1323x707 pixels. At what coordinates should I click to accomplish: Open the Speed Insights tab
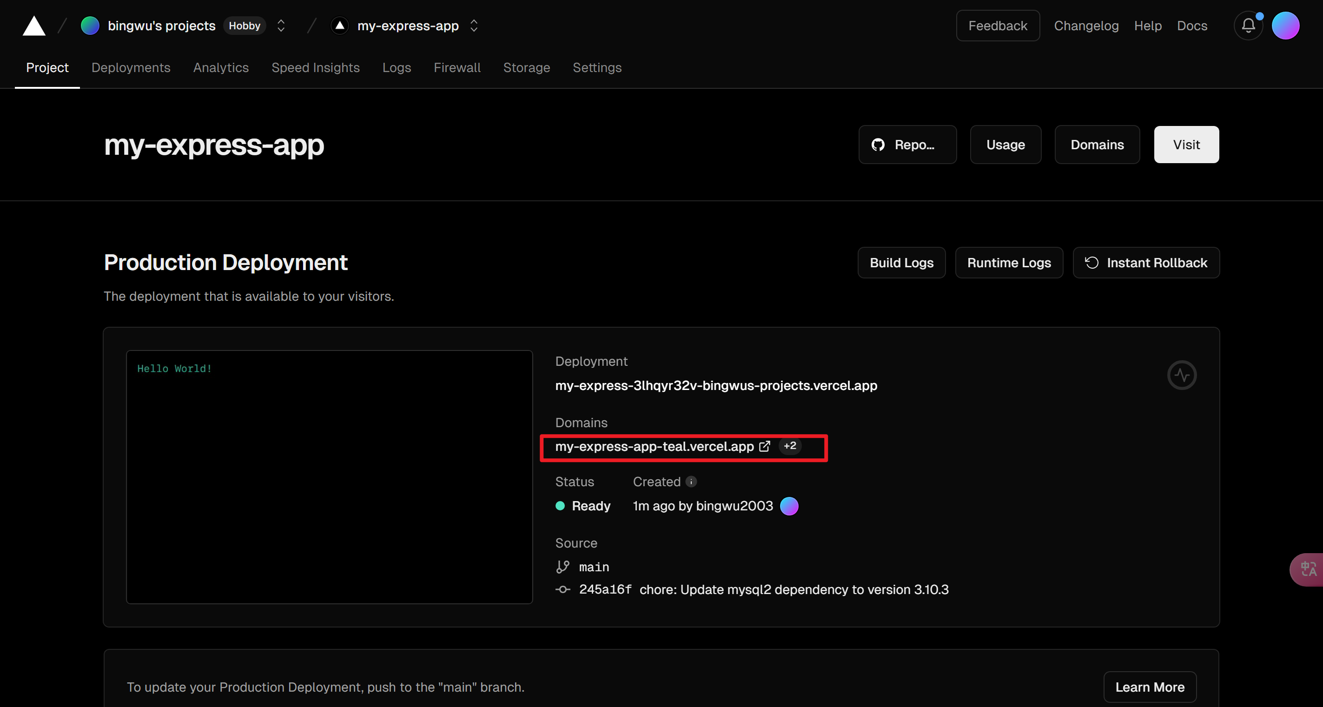pyautogui.click(x=315, y=68)
